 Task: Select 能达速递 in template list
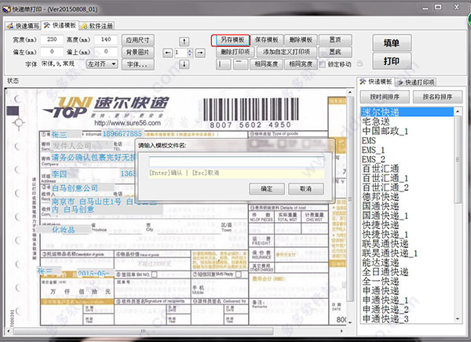click(x=407, y=263)
